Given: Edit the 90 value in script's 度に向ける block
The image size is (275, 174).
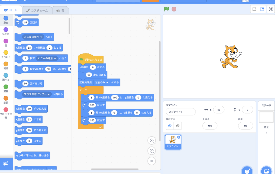Looking at the screenshot, I should 89,75.
